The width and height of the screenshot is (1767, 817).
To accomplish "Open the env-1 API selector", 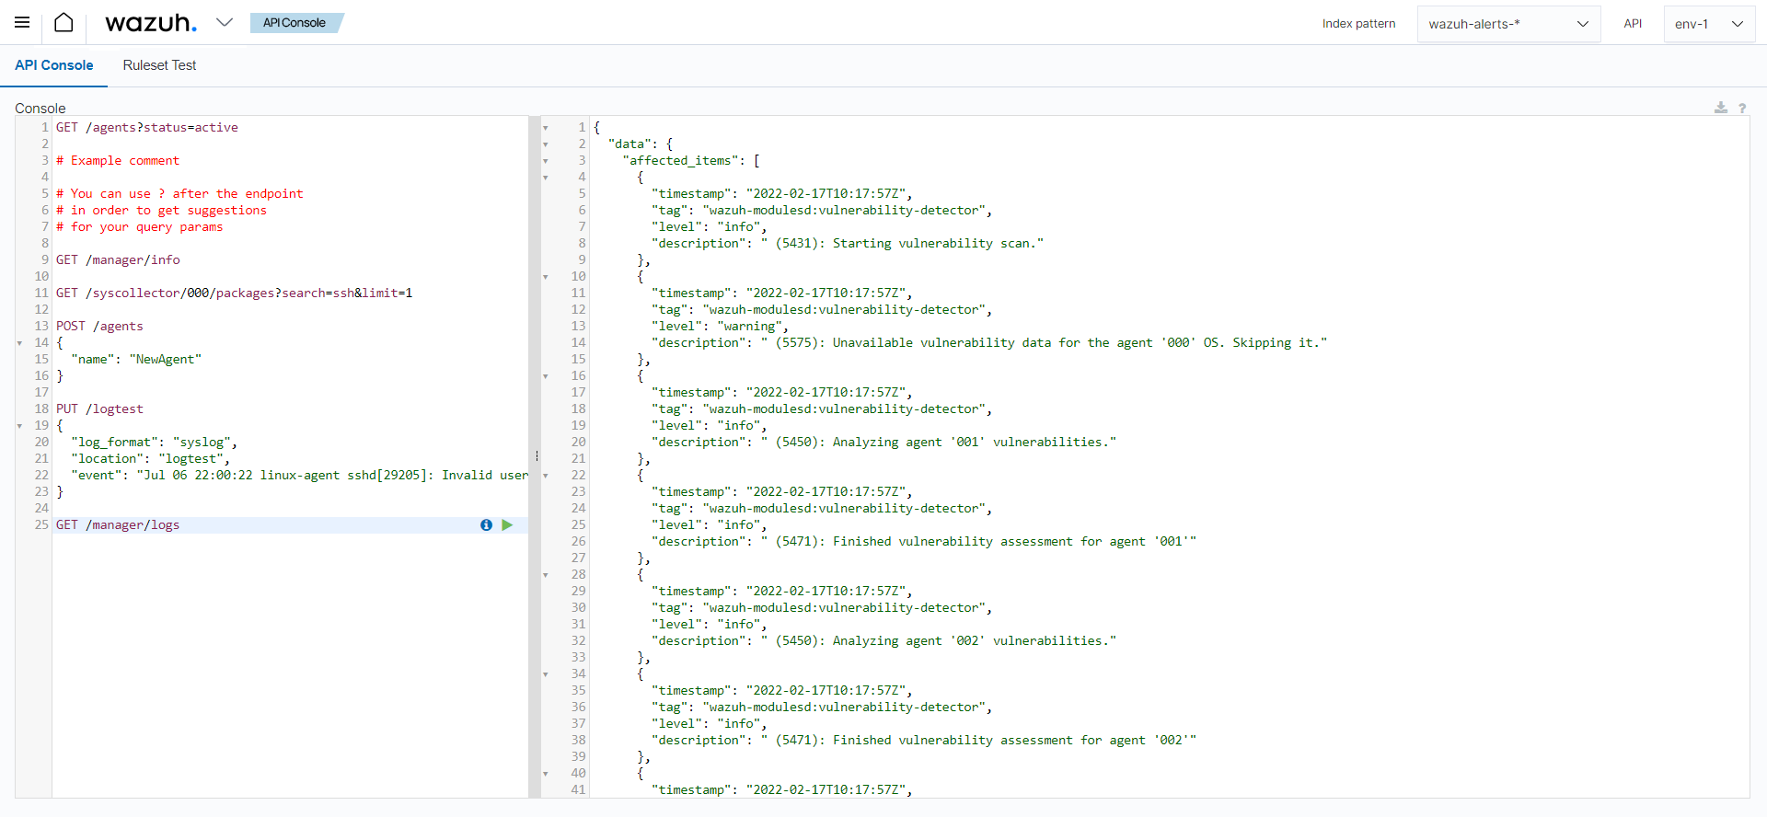I will click(x=1709, y=24).
